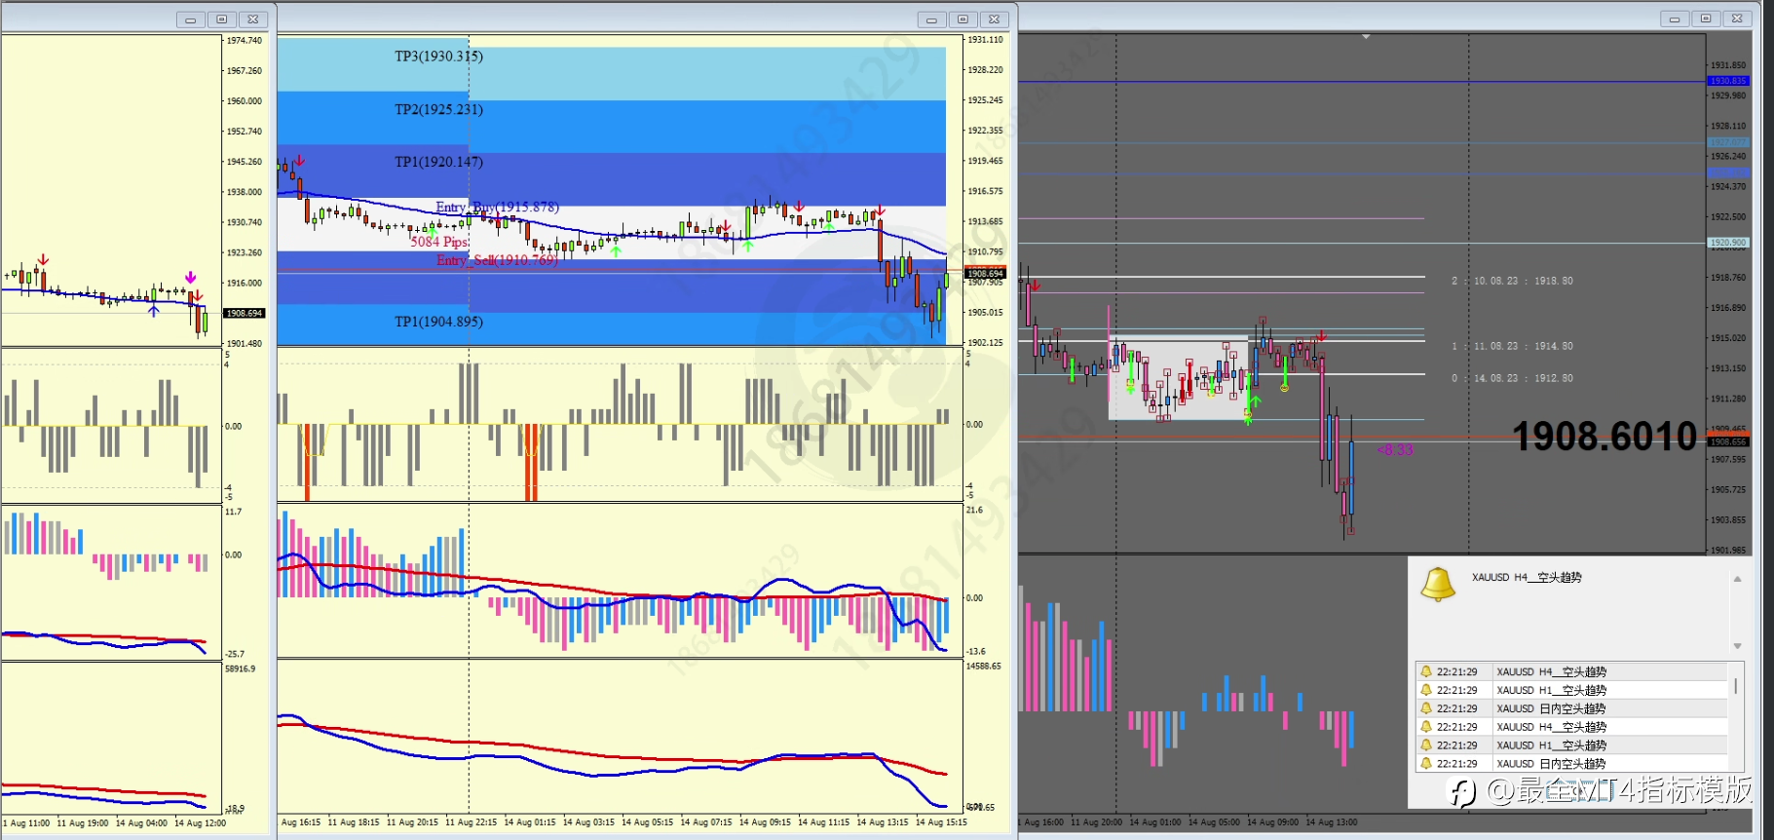The image size is (1774, 840).
Task: Select TP1(1904.895) label on middle chart
Action: pos(438,322)
